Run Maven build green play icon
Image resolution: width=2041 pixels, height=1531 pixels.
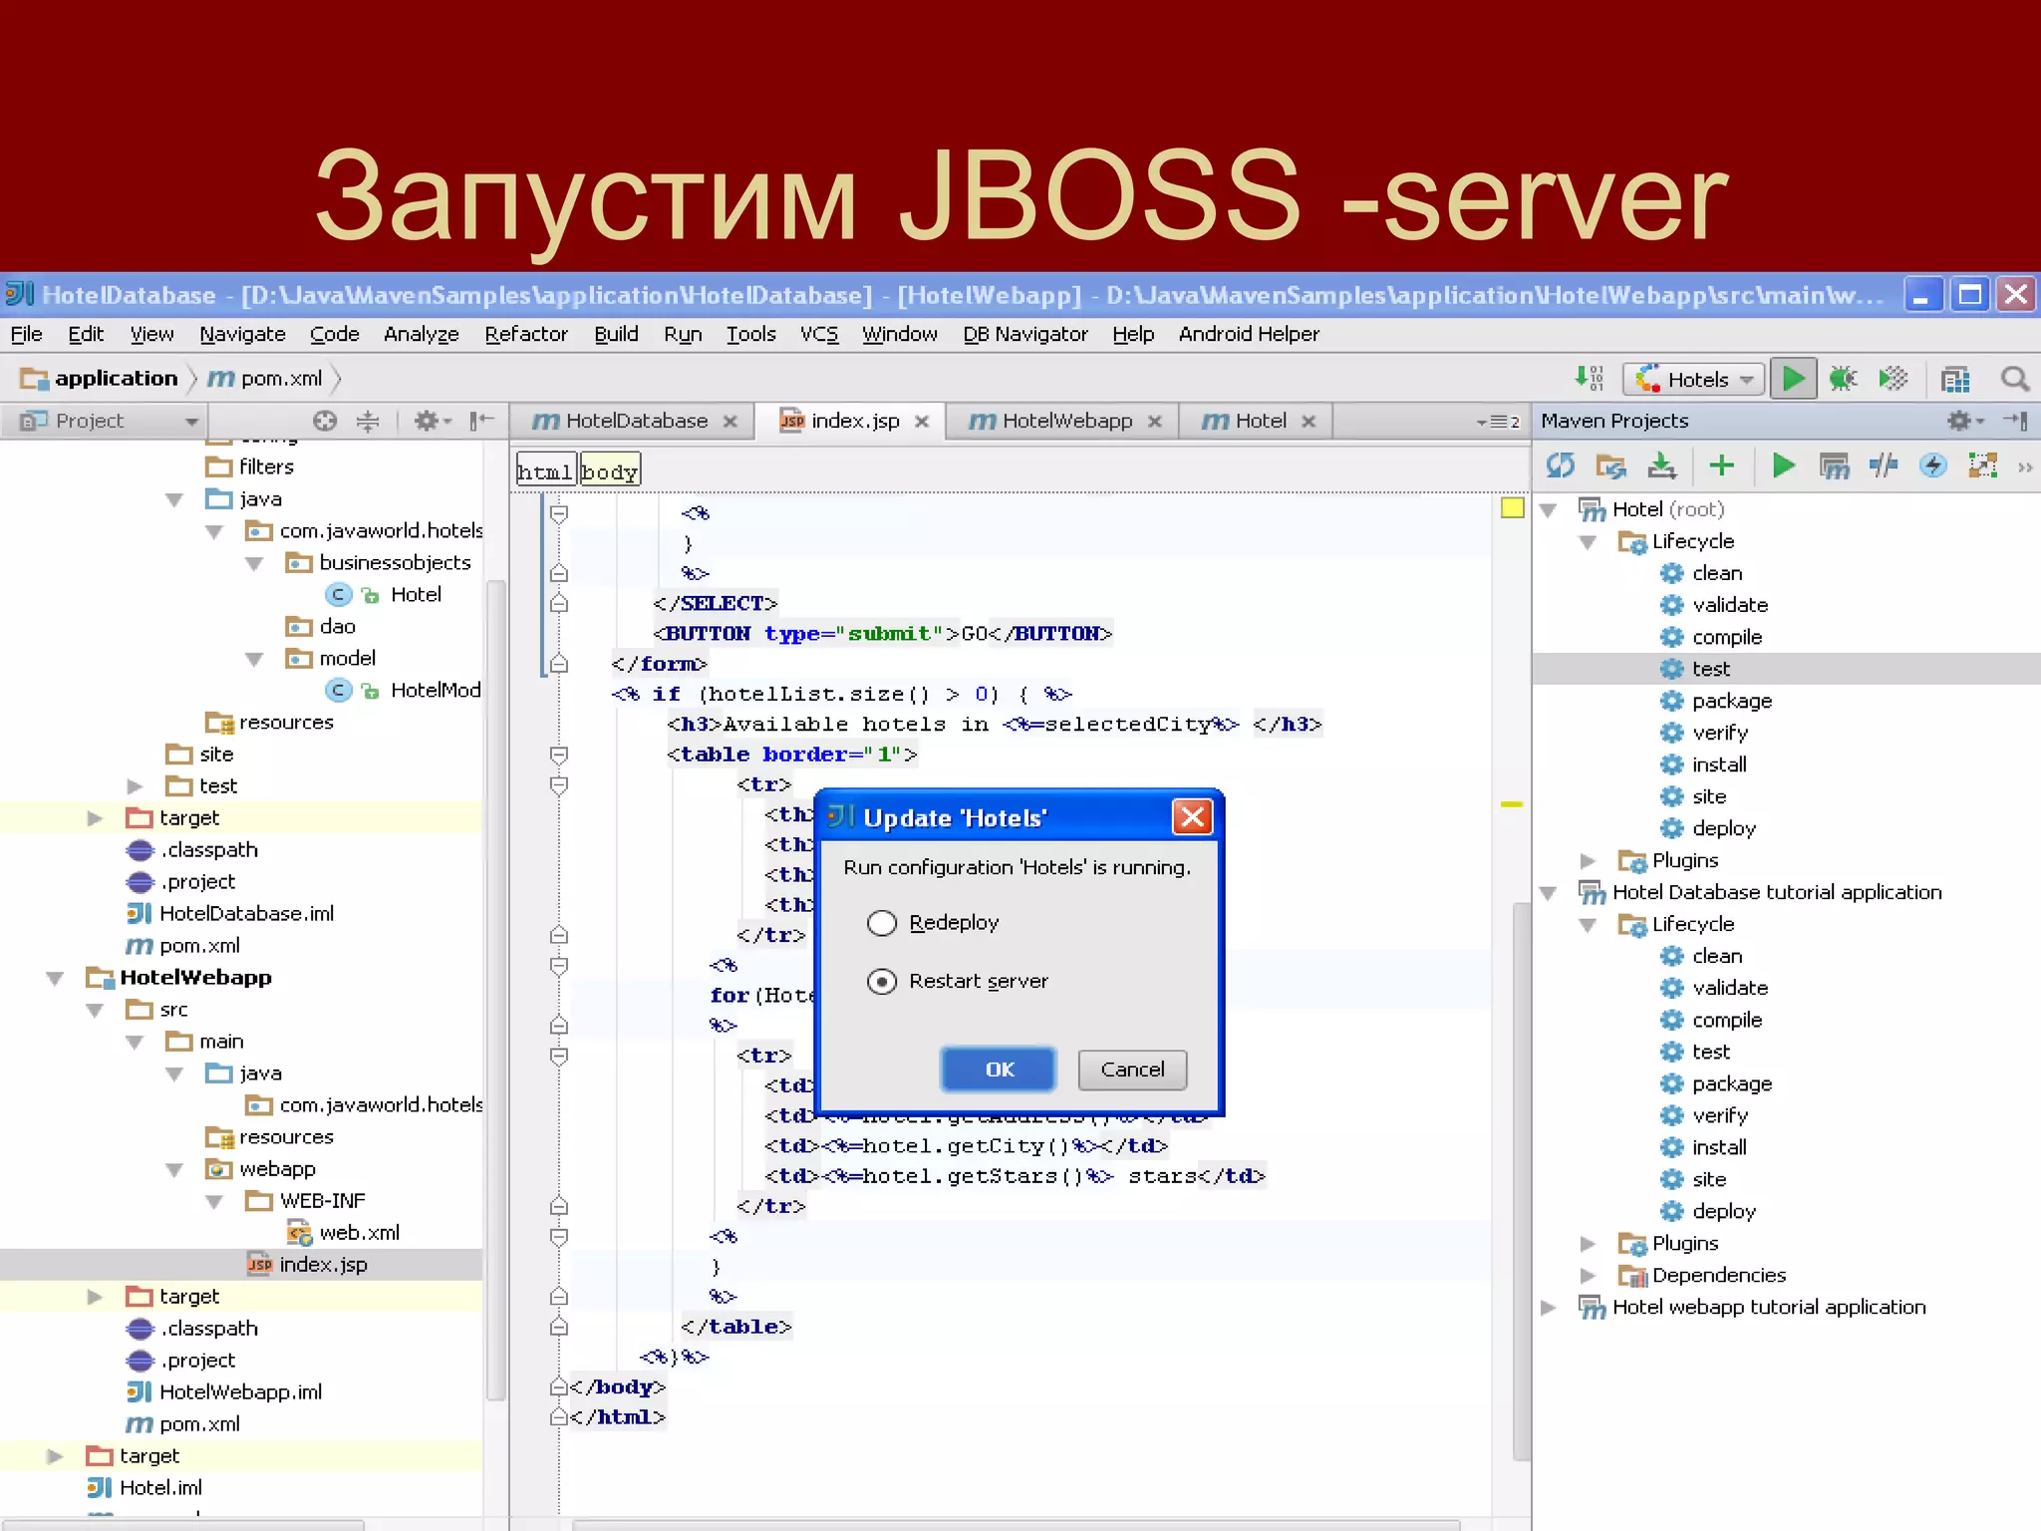(1783, 465)
